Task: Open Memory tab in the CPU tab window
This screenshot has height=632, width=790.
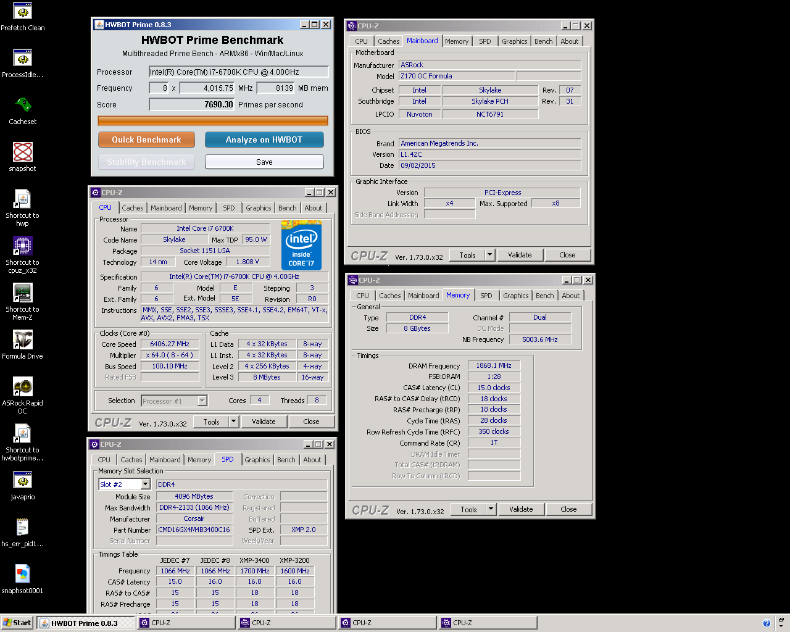Action: click(x=201, y=208)
